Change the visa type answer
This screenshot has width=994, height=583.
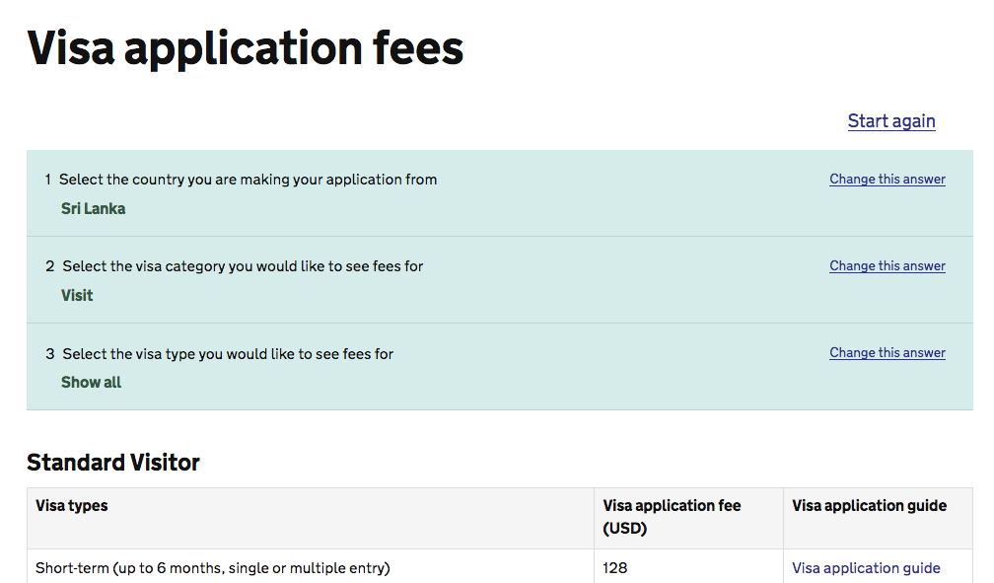(x=887, y=353)
